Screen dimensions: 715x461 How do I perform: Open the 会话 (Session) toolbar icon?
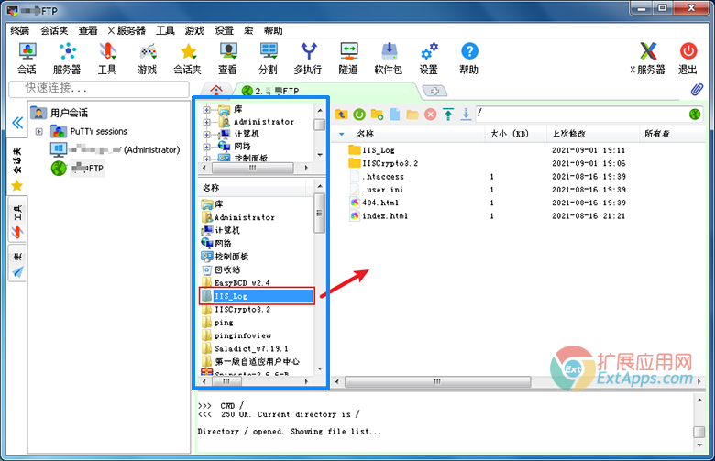point(27,59)
